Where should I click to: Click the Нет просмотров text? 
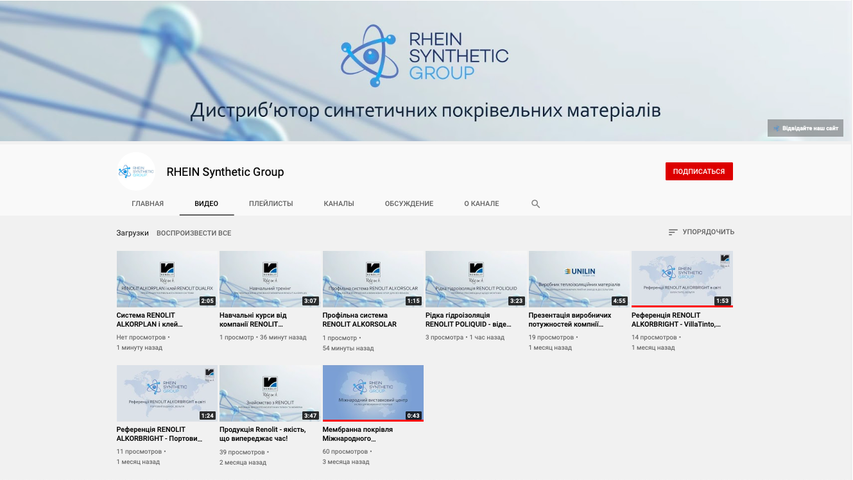(141, 337)
